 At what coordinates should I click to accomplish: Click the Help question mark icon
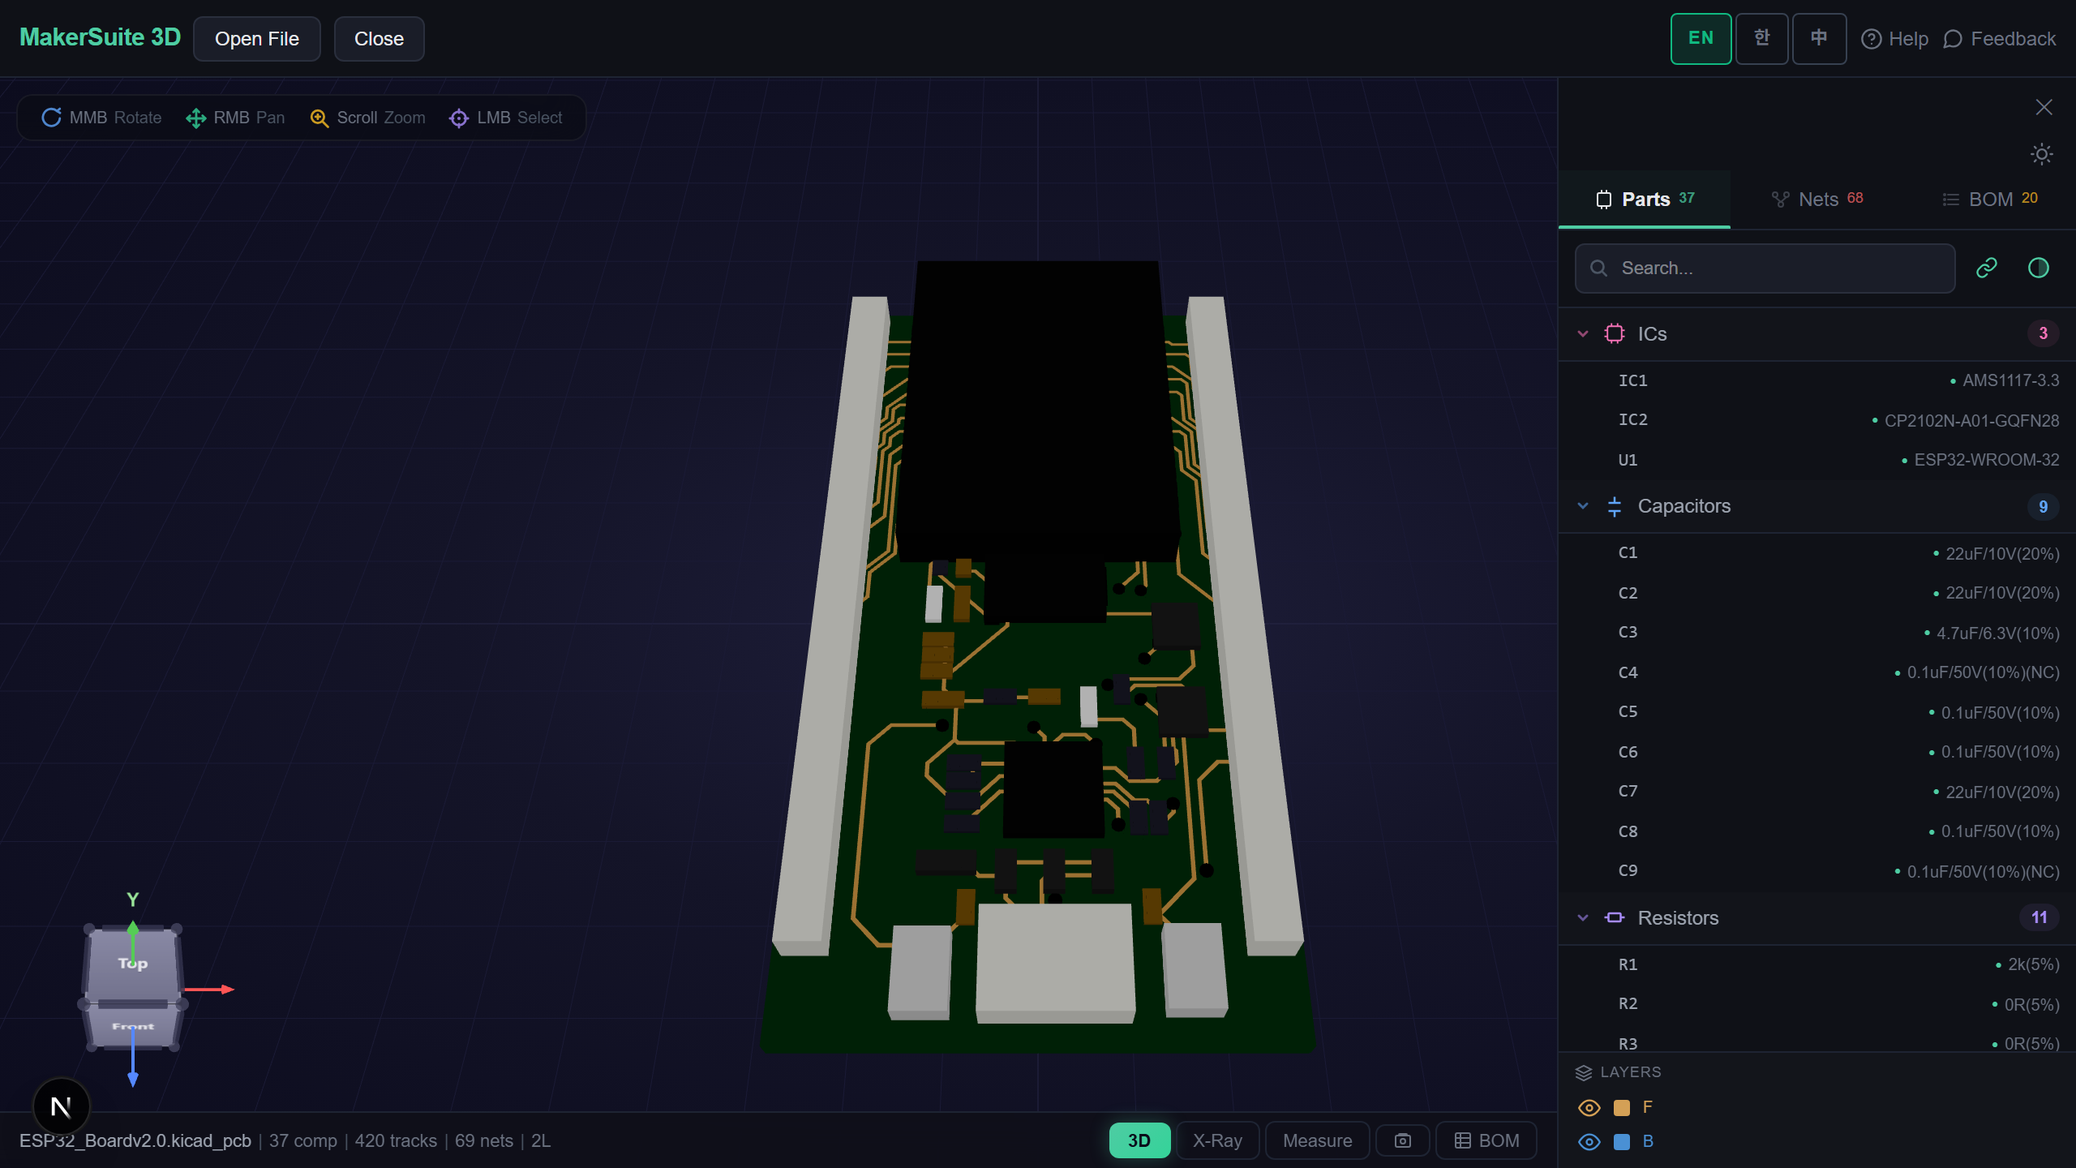pyautogui.click(x=1871, y=39)
